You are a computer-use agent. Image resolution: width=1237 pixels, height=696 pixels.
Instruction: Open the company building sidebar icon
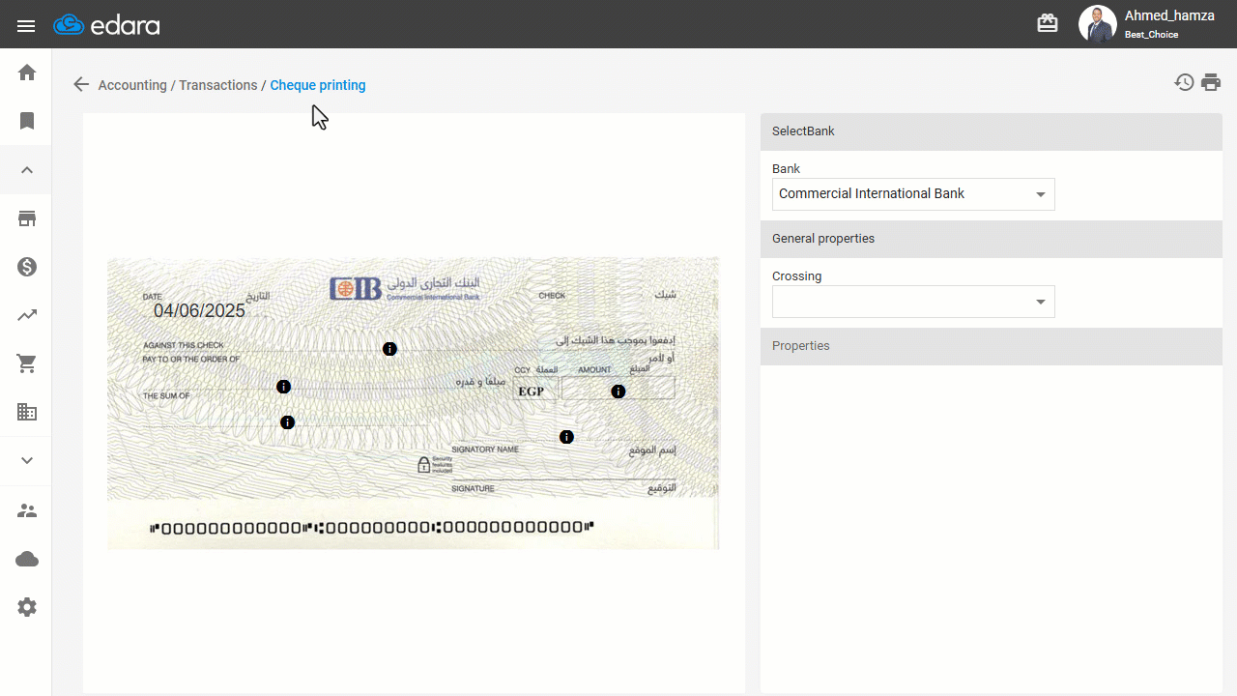27,412
